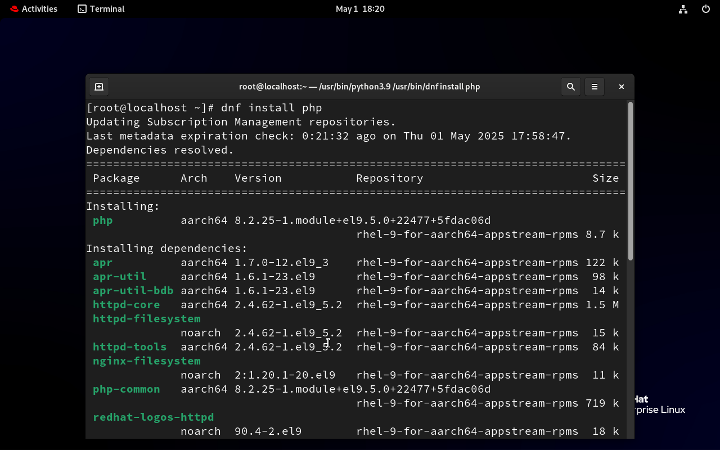Open a new terminal tab
This screenshot has height=450, width=720.
[99, 87]
